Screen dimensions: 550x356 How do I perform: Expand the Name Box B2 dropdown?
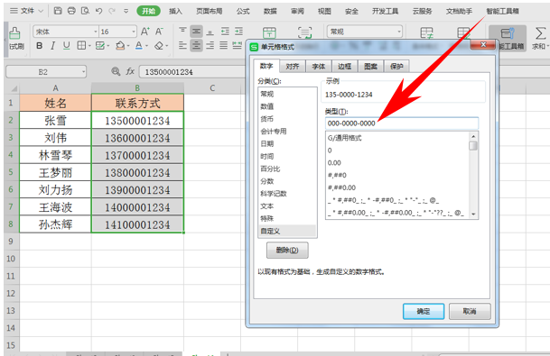pos(83,72)
